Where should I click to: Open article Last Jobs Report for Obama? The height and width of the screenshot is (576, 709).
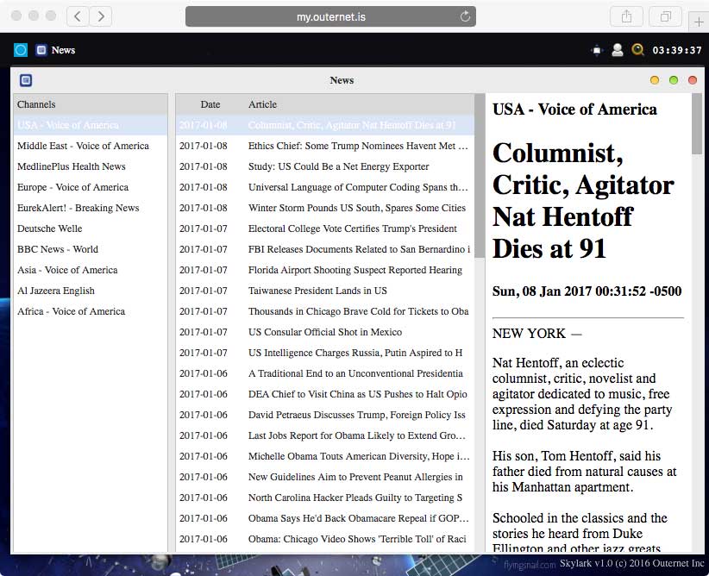point(324,435)
